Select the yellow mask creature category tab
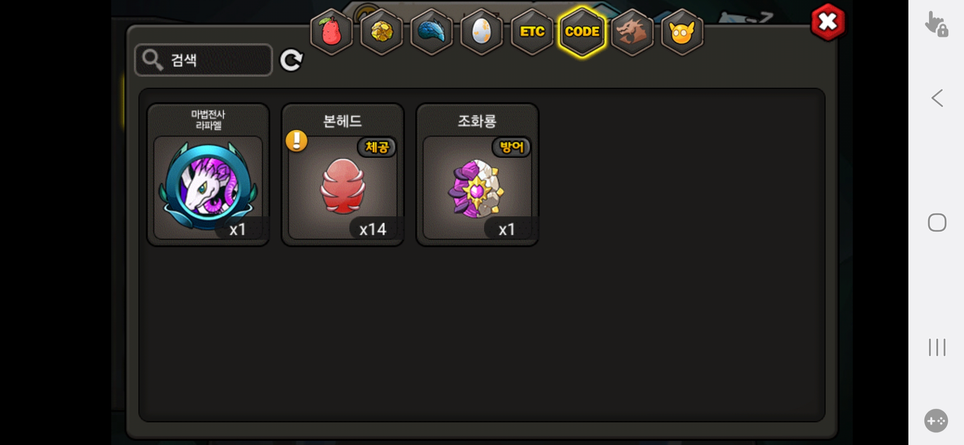Viewport: 964px width, 445px height. pyautogui.click(x=682, y=32)
